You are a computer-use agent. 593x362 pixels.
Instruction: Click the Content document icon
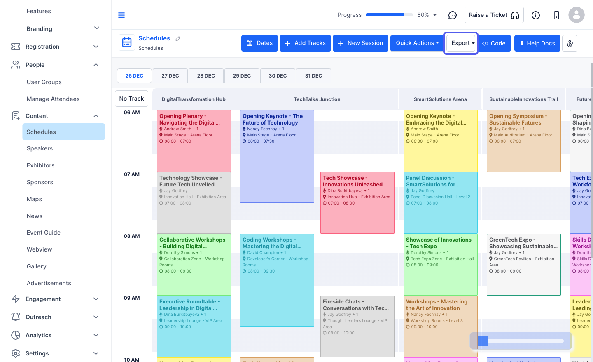coord(16,116)
